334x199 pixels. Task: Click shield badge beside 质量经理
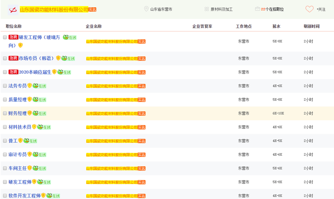click(29, 99)
